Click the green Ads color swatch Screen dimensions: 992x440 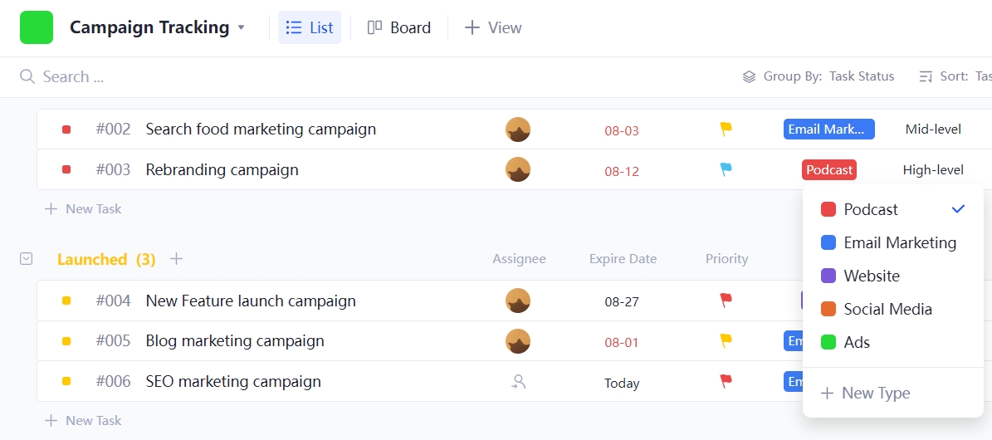tap(828, 342)
